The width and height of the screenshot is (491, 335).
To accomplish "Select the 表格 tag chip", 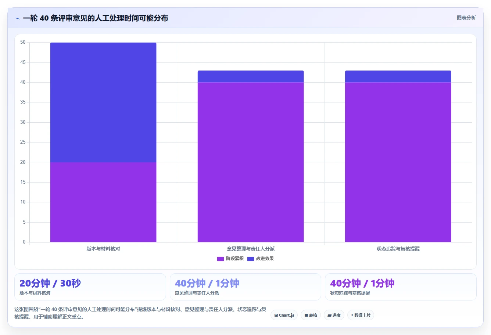I will 311,315.
